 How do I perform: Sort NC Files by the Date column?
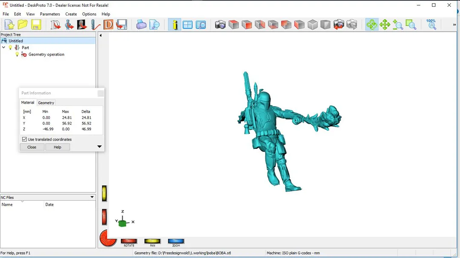coord(70,204)
